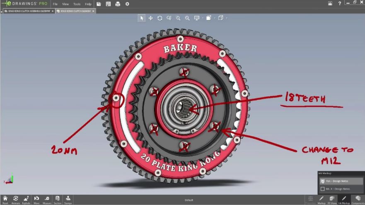365x205 pixels.
Task: Open the Markup panel
Action: [321, 200]
